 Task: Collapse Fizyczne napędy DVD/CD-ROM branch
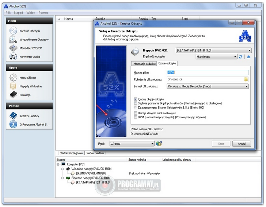(x=62, y=178)
